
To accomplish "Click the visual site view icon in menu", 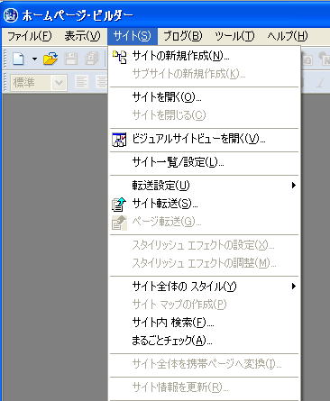I will click(119, 139).
